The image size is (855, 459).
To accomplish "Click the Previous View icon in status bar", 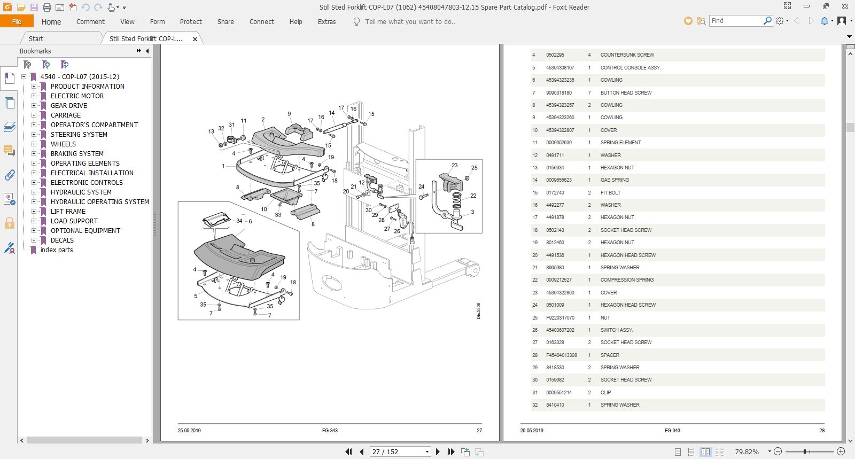I will coord(465,452).
